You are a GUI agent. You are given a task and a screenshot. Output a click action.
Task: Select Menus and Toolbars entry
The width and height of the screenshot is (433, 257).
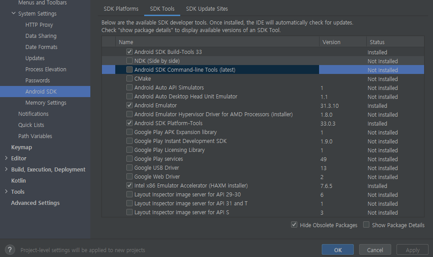click(x=43, y=3)
